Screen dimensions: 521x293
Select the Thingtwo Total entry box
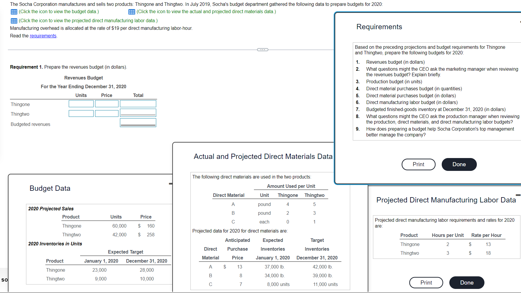tap(138, 113)
